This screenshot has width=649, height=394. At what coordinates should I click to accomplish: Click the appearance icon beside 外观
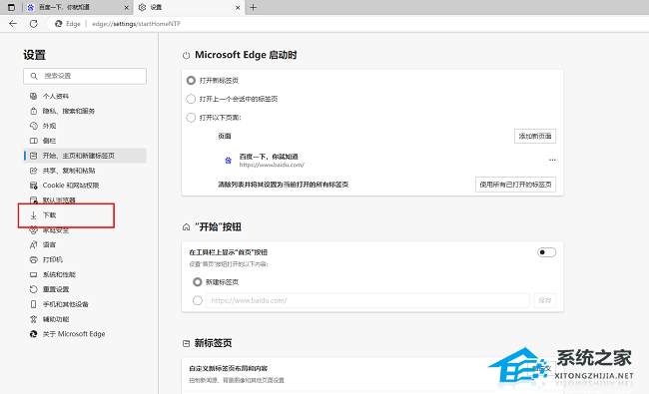[x=34, y=126]
